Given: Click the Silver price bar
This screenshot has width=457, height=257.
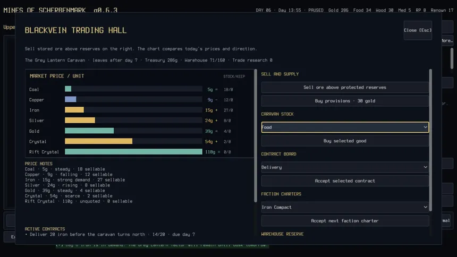Looking at the screenshot, I should [x=133, y=121].
